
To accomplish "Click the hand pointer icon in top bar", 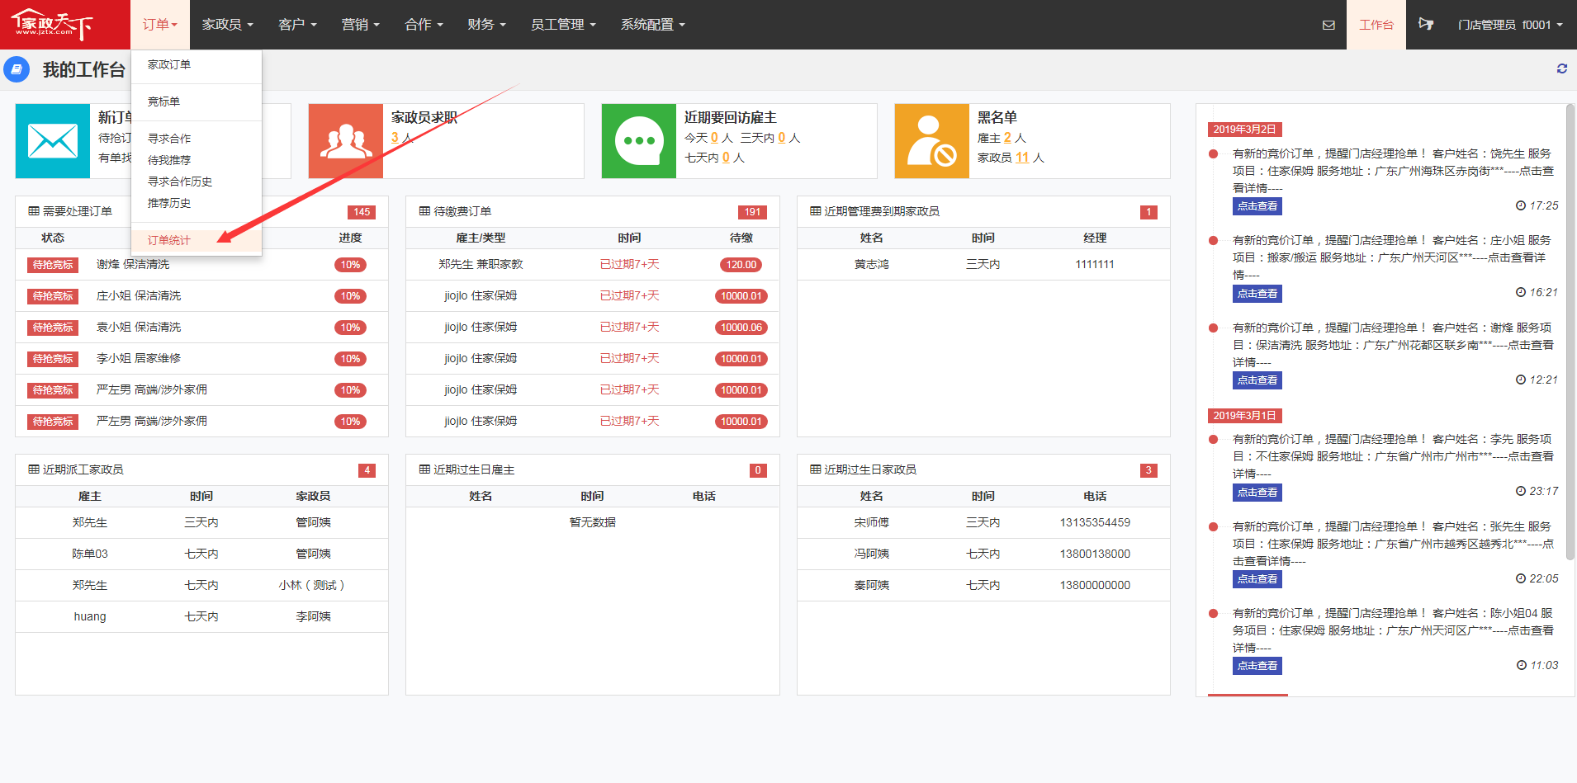I will click(1426, 24).
